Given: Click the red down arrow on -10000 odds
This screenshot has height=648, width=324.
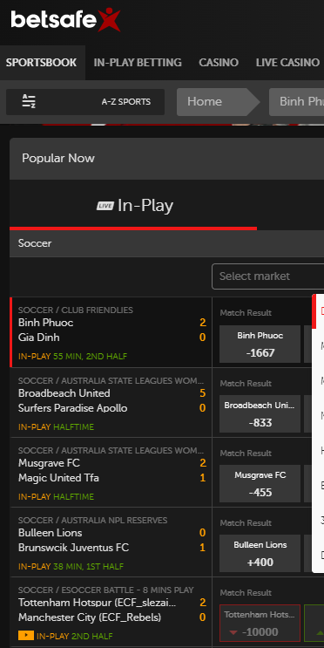Looking at the screenshot, I should click(x=233, y=632).
